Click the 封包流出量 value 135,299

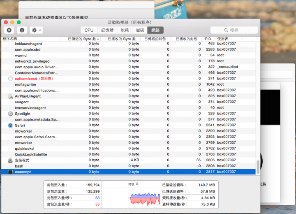[92, 191]
